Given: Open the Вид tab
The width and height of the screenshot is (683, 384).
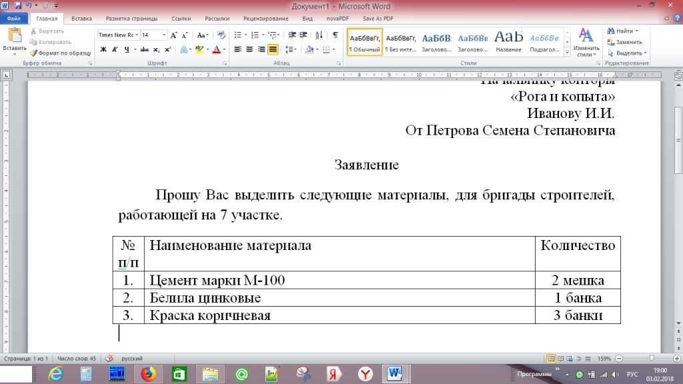Looking at the screenshot, I should (x=307, y=19).
